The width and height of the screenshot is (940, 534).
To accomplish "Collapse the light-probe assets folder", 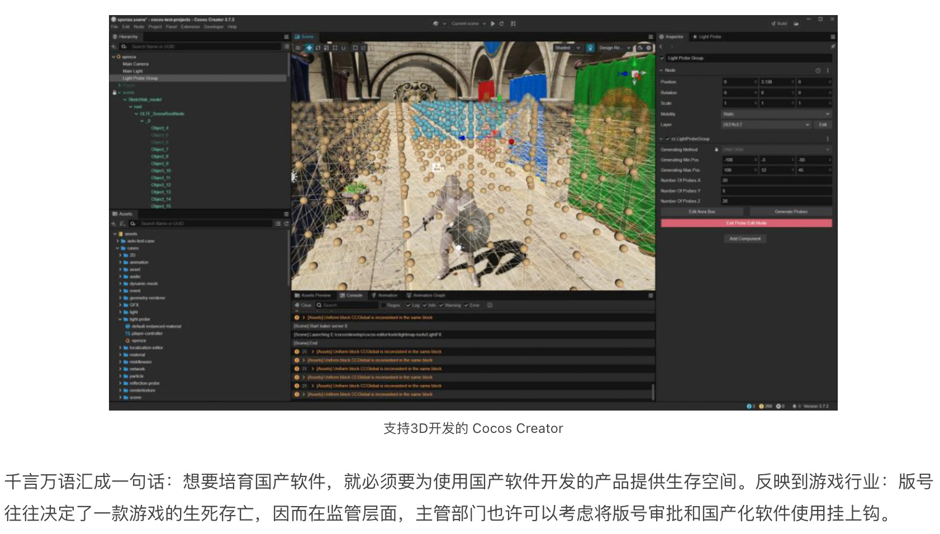I will [x=119, y=320].
